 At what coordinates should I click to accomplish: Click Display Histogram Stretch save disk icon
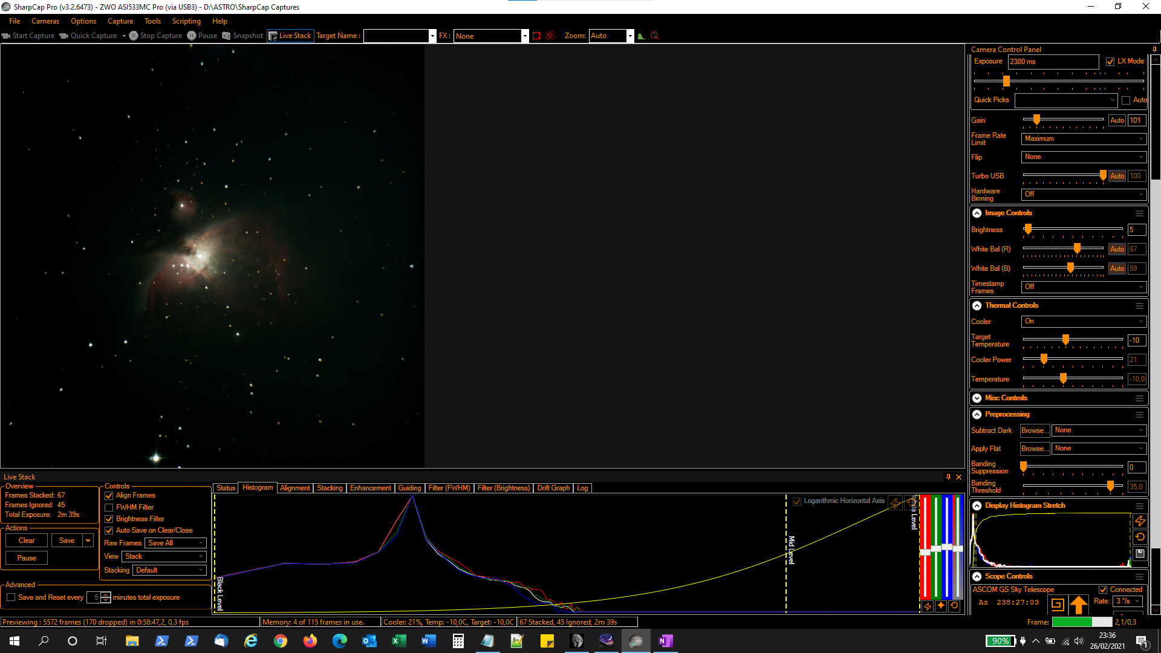click(1140, 553)
